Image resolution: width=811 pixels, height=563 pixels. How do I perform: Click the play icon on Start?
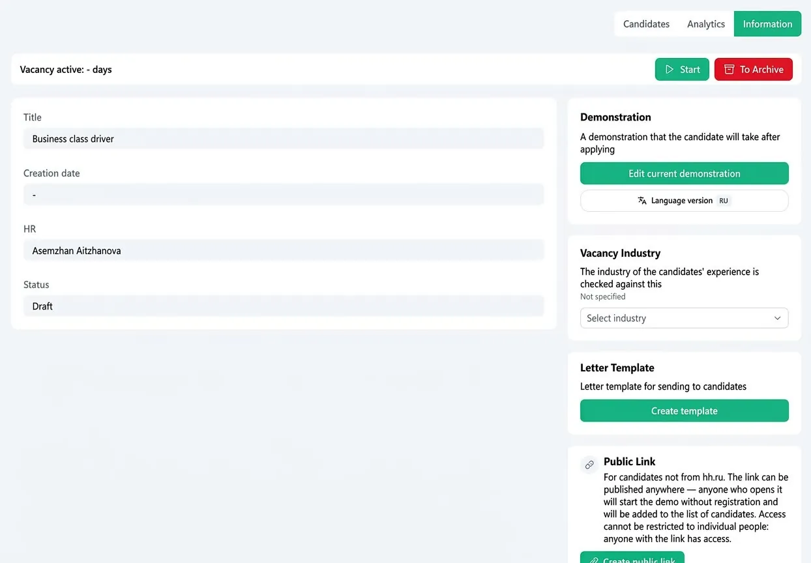pos(669,70)
